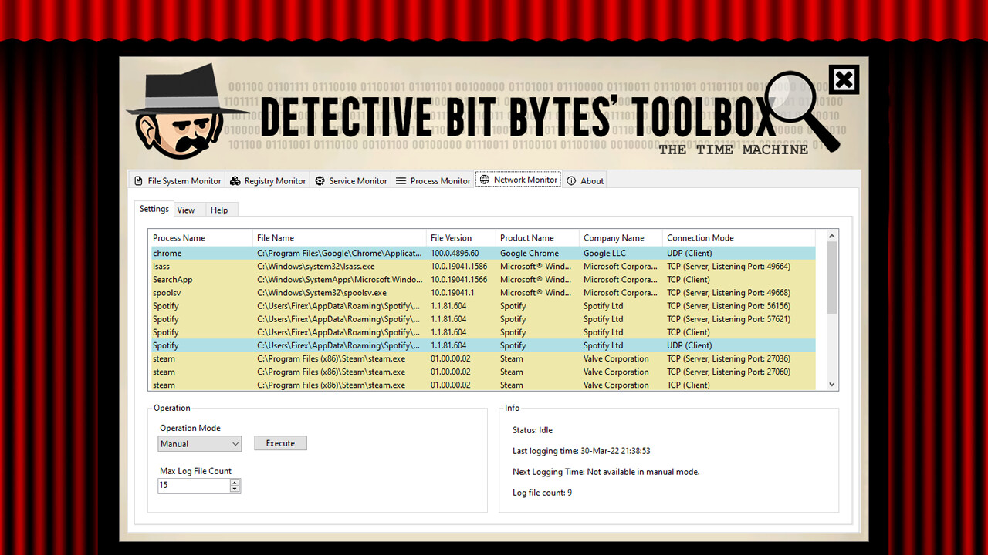Select the Spotify UDP Client row
Viewport: 988px width, 555px height.
309,345
